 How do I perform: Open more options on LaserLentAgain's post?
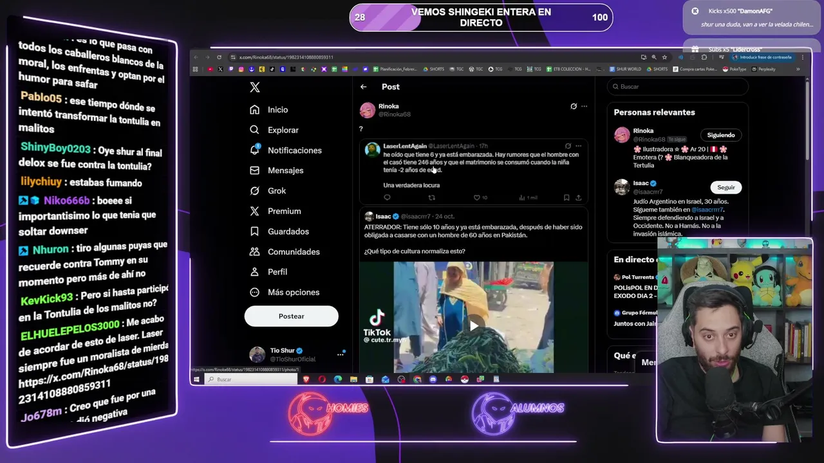(x=578, y=146)
